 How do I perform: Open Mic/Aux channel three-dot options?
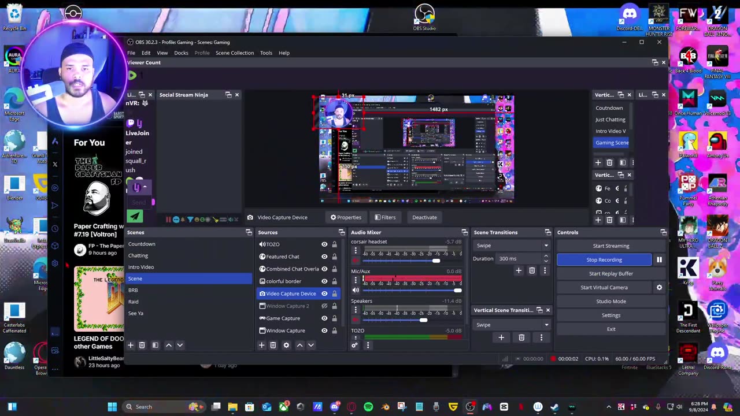[356, 281]
